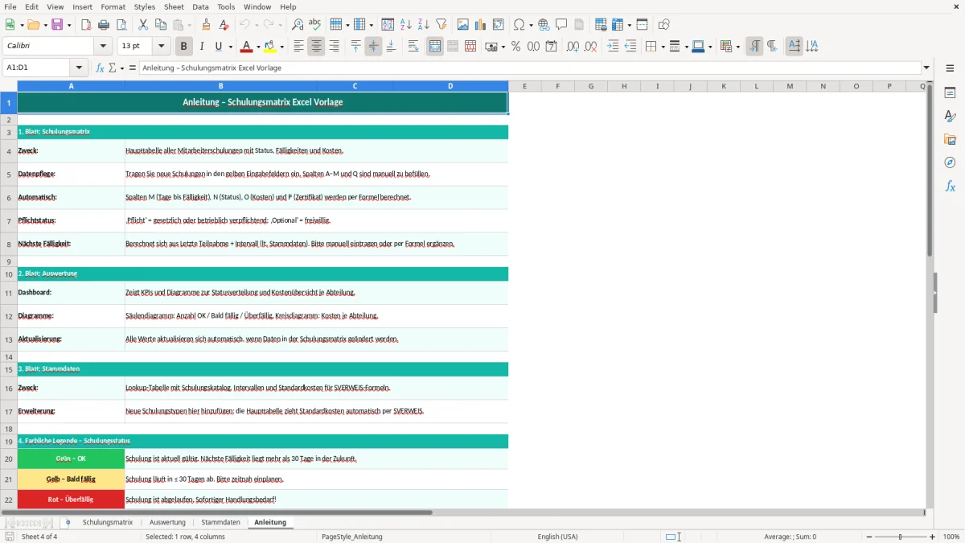Insert a chart
The height and width of the screenshot is (543, 965).
481,25
